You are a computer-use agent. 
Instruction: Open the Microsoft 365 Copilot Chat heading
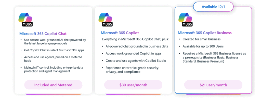click(x=43, y=34)
